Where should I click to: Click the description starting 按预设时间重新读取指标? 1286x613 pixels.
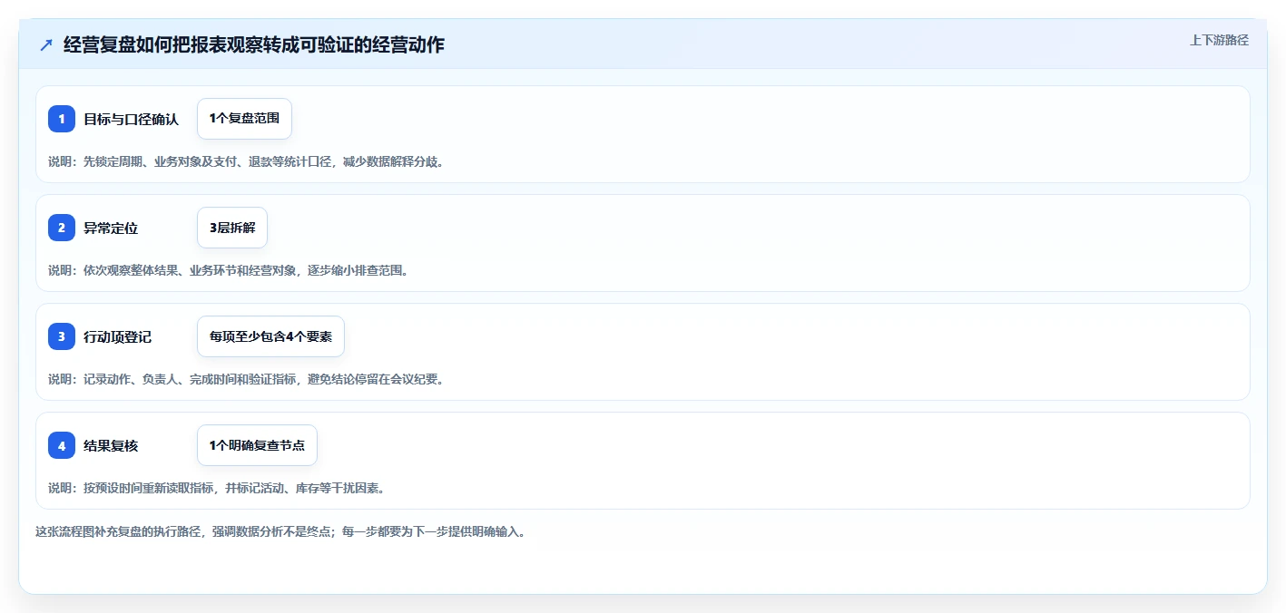point(217,488)
